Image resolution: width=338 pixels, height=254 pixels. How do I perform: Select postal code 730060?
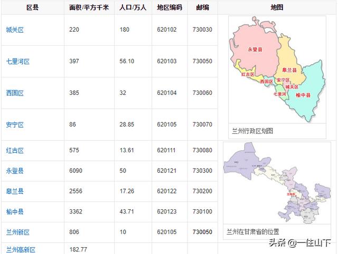(x=202, y=93)
